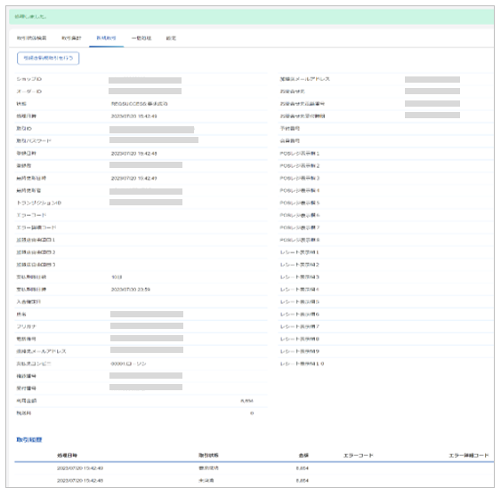
Task: Click the 取引ID label
Action: (x=24, y=129)
